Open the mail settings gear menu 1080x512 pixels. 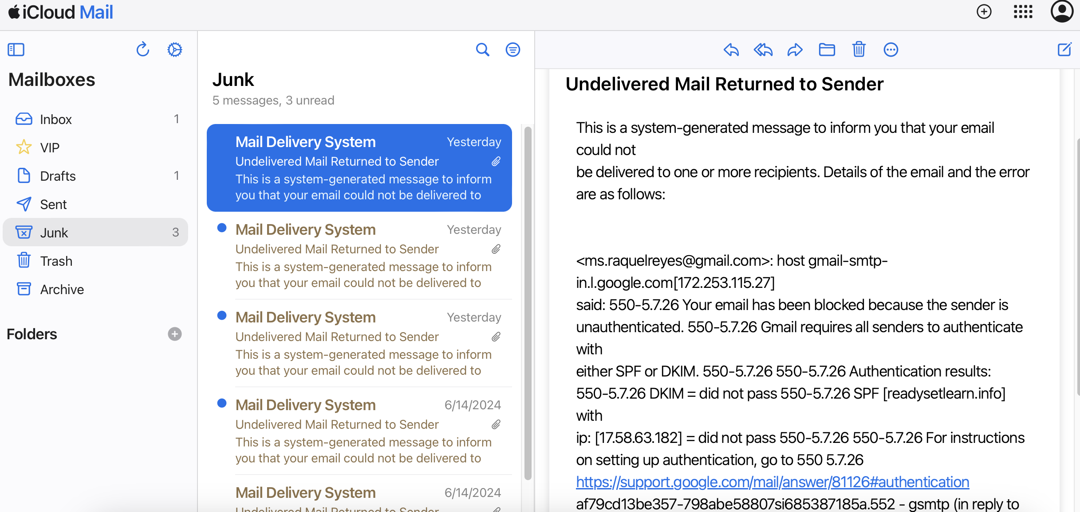tap(174, 50)
